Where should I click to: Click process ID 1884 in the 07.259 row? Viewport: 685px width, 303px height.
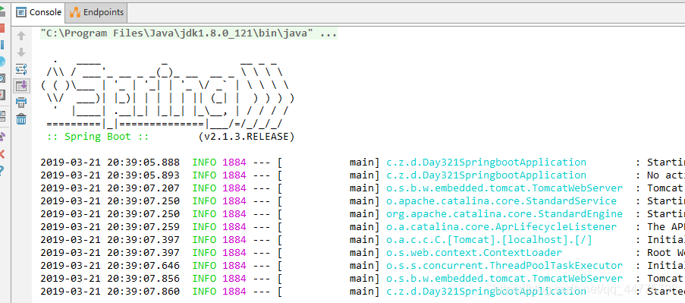(234, 227)
